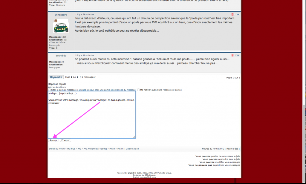
Task: Open the "MG Plus" breadcrumb link
Action: point(71,149)
